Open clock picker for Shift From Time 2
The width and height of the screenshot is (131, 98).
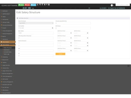71,38
